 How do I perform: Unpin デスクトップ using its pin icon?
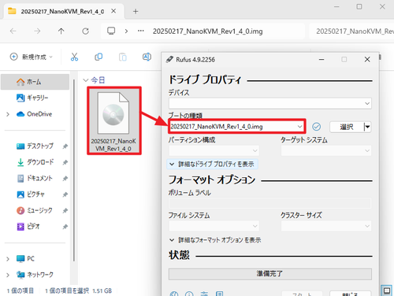pos(65,146)
